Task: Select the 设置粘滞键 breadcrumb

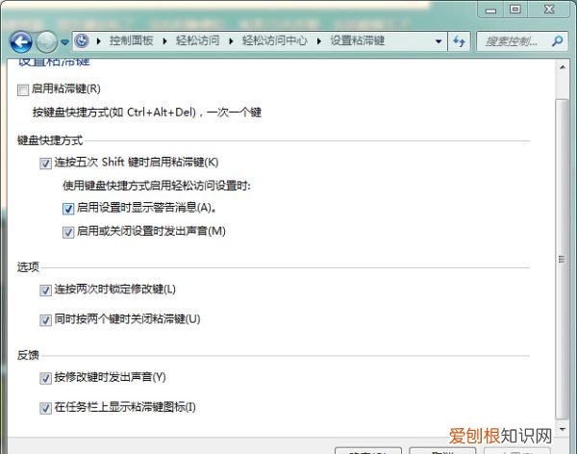Action: (x=358, y=40)
